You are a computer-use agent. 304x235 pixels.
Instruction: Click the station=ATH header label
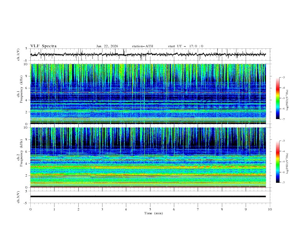pyautogui.click(x=142, y=46)
